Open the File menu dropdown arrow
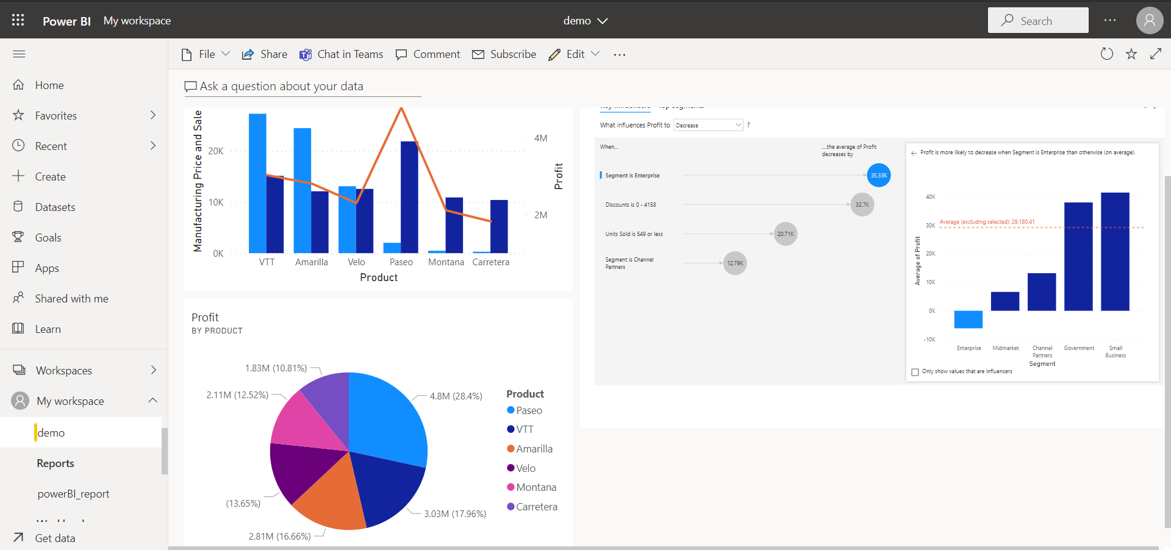1171x550 pixels. click(x=226, y=54)
